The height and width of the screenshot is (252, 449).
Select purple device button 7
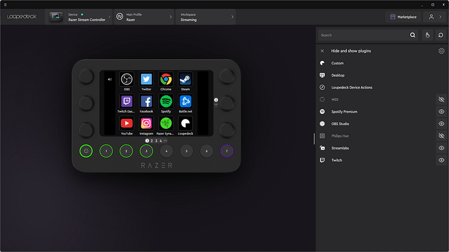point(227,151)
